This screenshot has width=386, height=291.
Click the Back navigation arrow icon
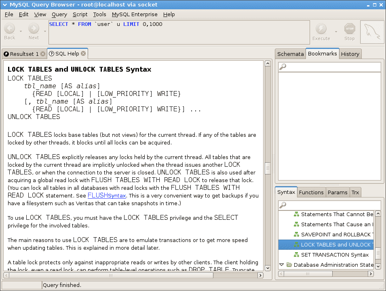pos(10,28)
